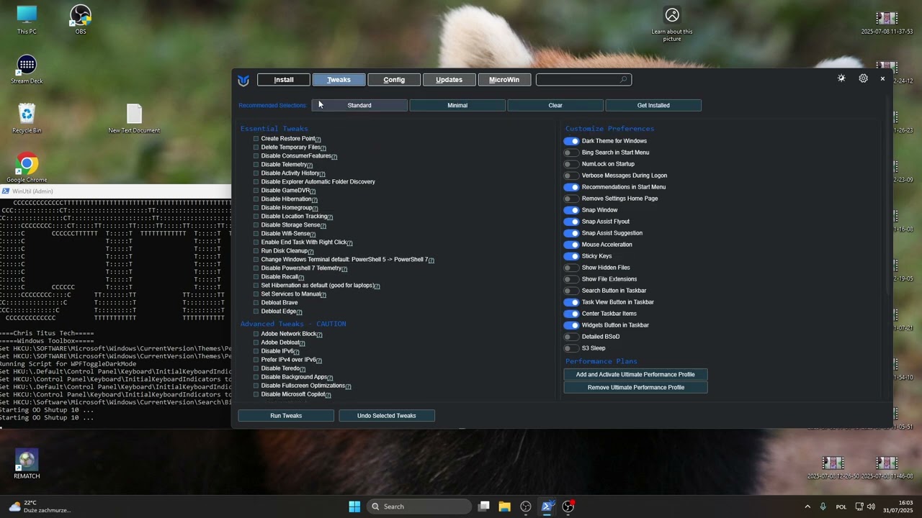Select the Minimal recommended selection button
Screen dimensions: 922x518
click(x=457, y=106)
